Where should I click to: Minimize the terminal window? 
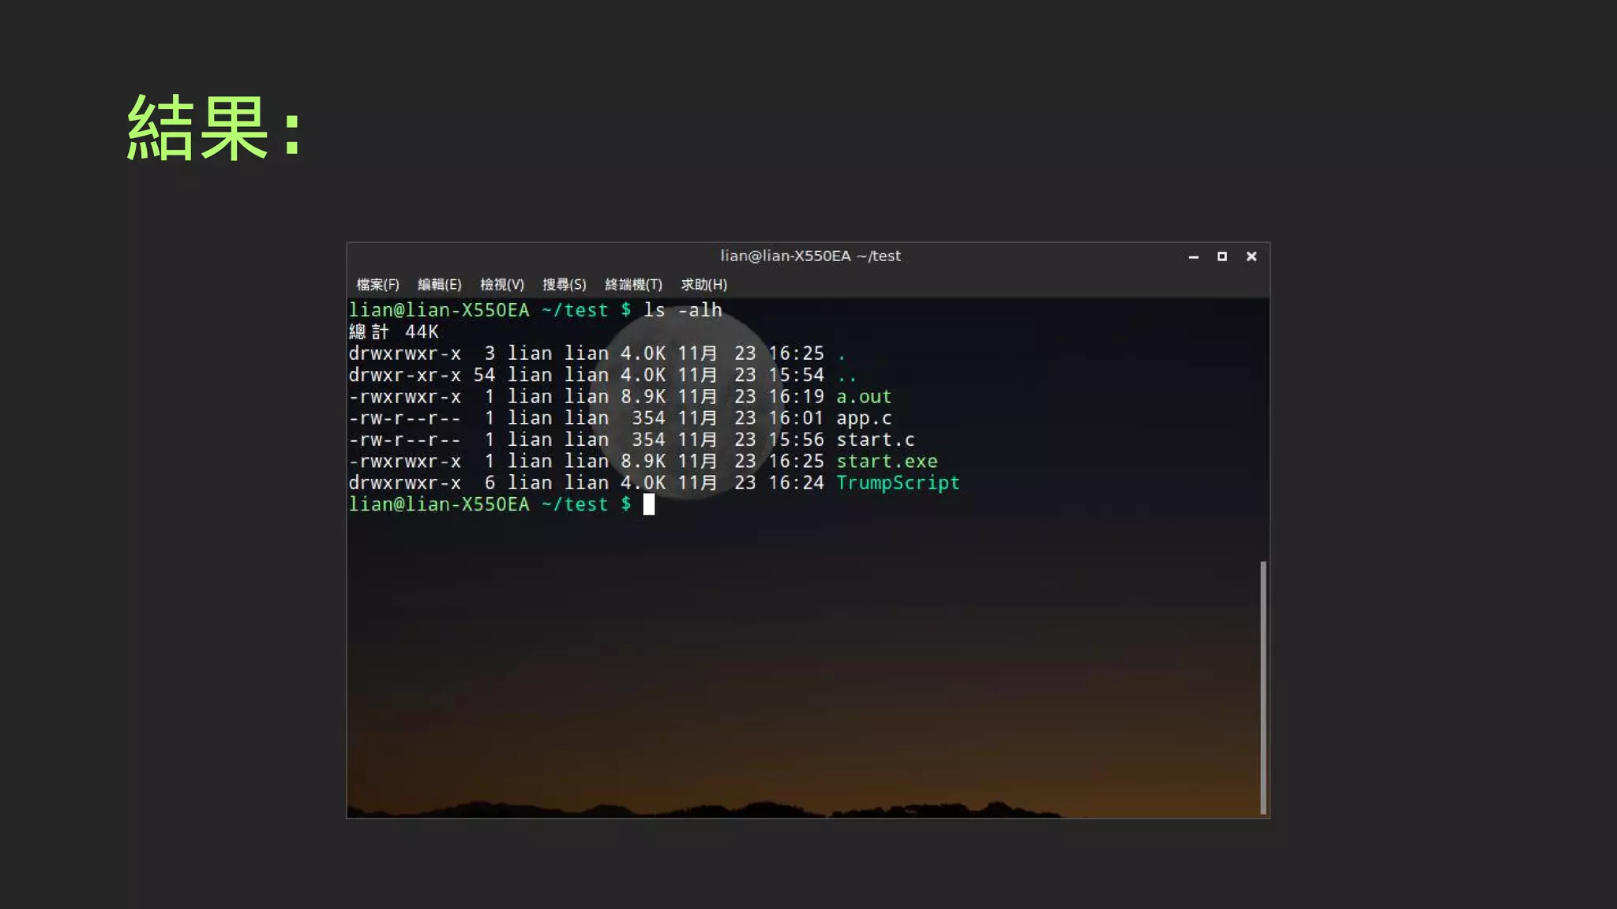[x=1193, y=256]
